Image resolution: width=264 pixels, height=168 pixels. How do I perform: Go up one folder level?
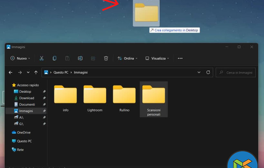coord(36,72)
